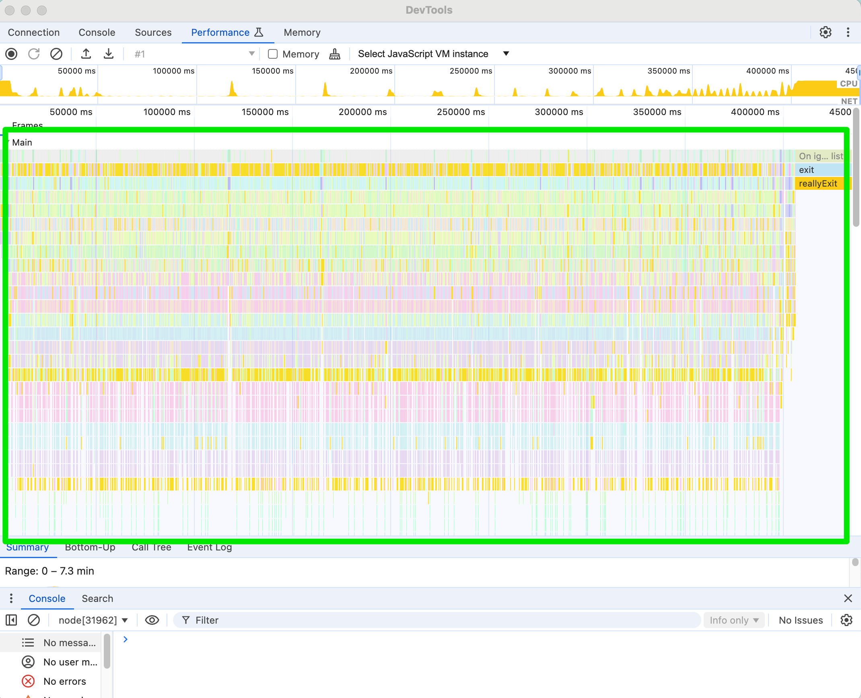Viewport: 861px width, 698px height.
Task: Open the drawer's three-dot menu
Action: (11, 598)
